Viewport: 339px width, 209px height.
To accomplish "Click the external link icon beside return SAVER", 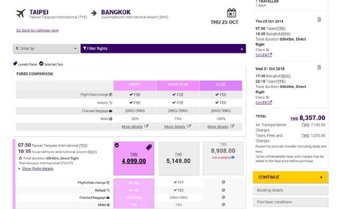I will (x=270, y=103).
